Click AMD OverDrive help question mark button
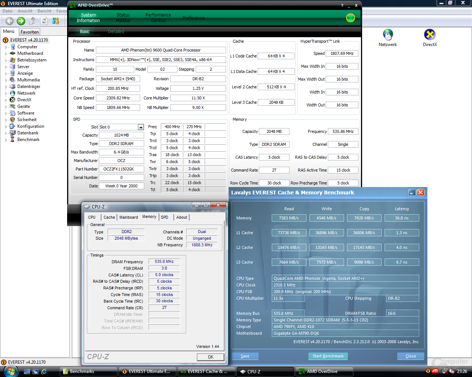The width and height of the screenshot is (472, 377). (342, 6)
